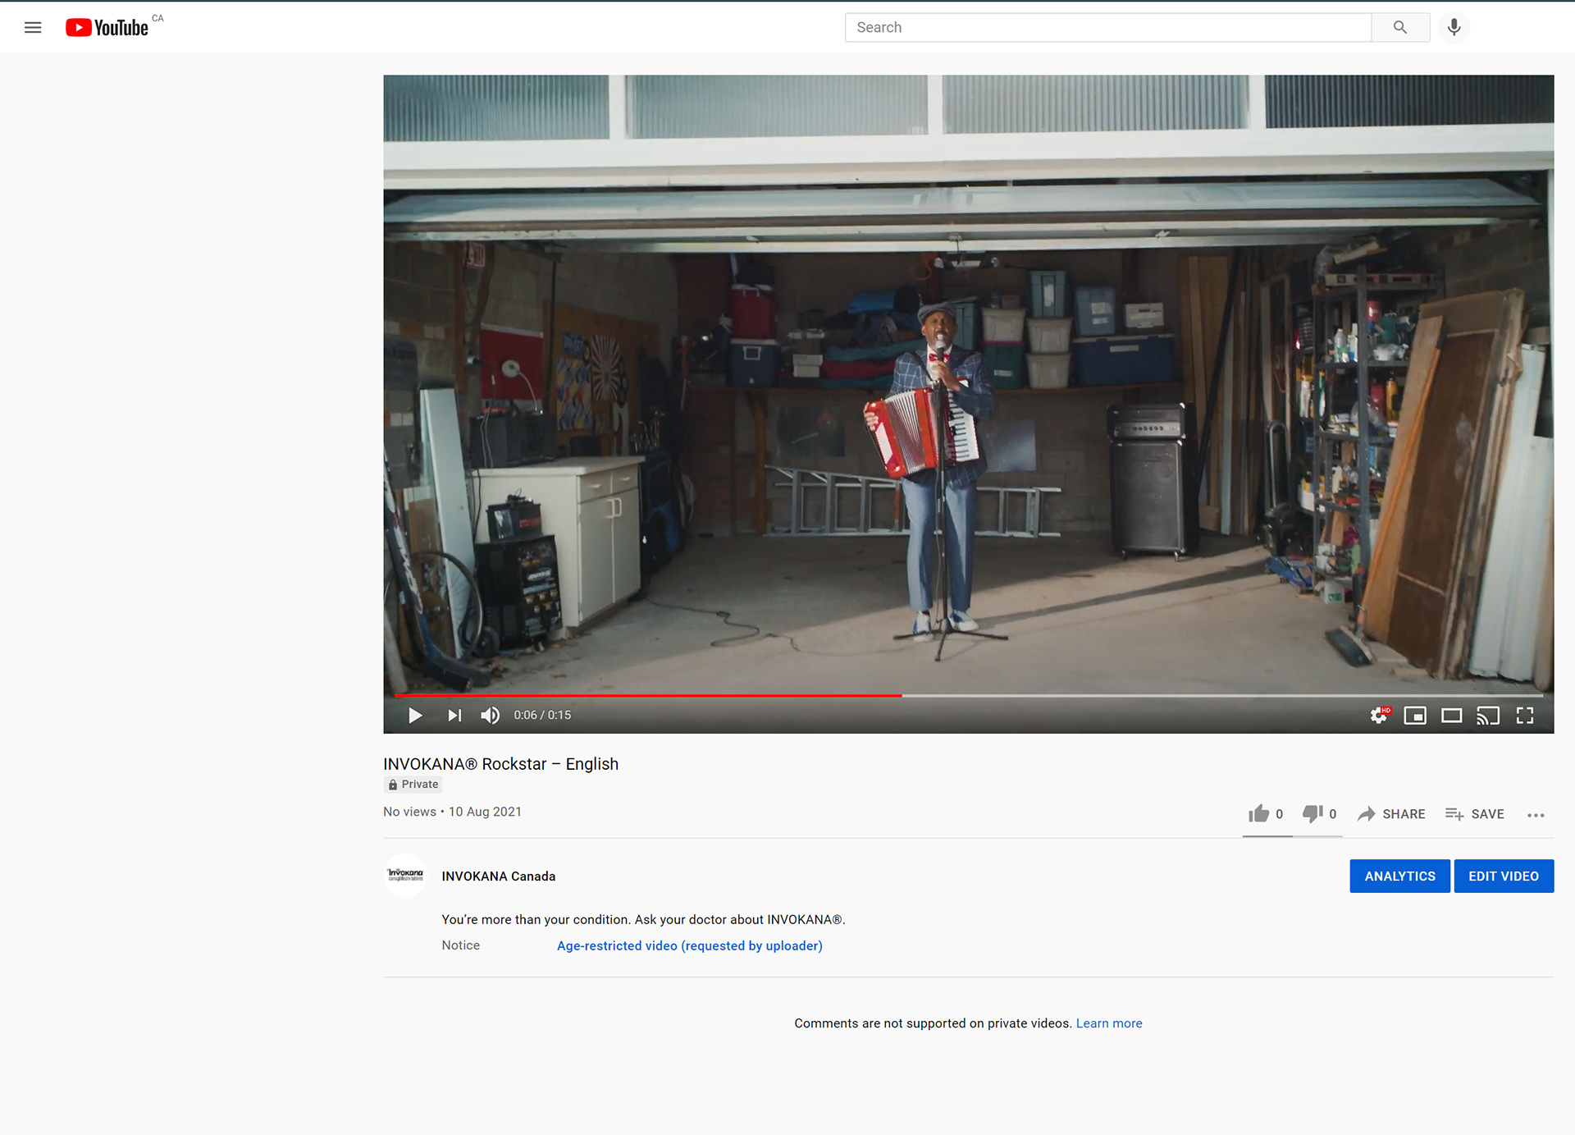
Task: Cast video to TV
Action: point(1487,716)
